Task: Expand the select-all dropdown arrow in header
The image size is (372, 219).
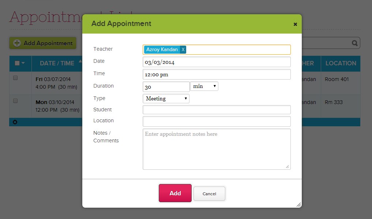Action: point(23,63)
